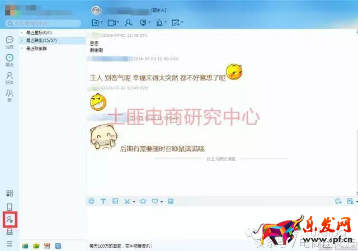Click the red-highlighted contact settings icon

[10, 220]
